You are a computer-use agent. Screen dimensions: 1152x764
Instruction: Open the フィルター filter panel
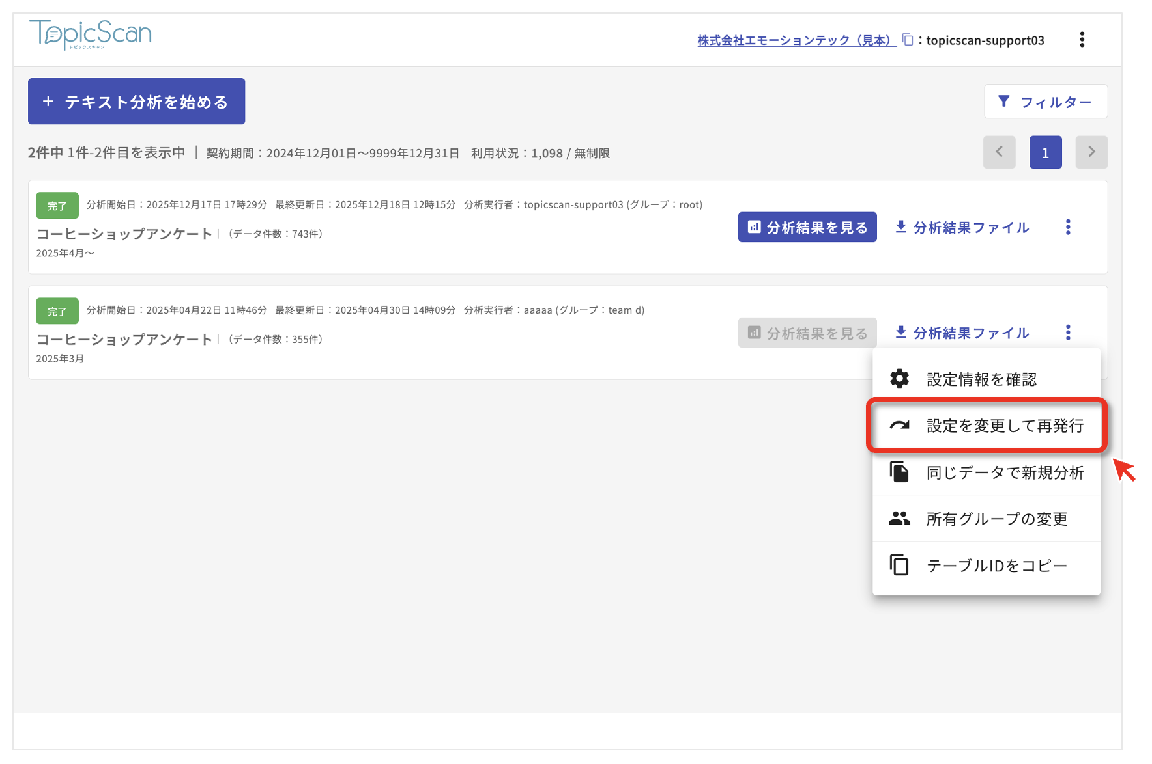pos(1045,102)
